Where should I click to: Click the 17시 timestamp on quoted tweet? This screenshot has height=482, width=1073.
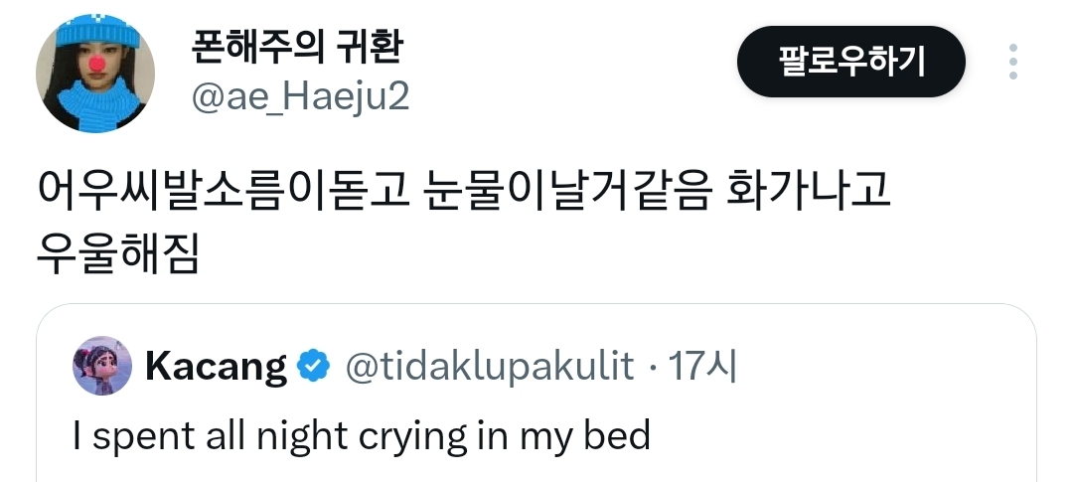coord(701,368)
